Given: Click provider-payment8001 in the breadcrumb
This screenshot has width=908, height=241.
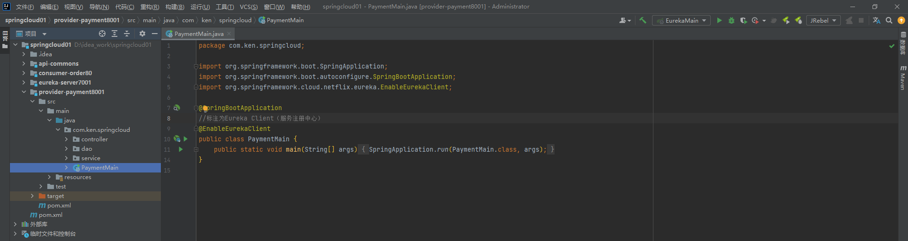Looking at the screenshot, I should (x=87, y=20).
